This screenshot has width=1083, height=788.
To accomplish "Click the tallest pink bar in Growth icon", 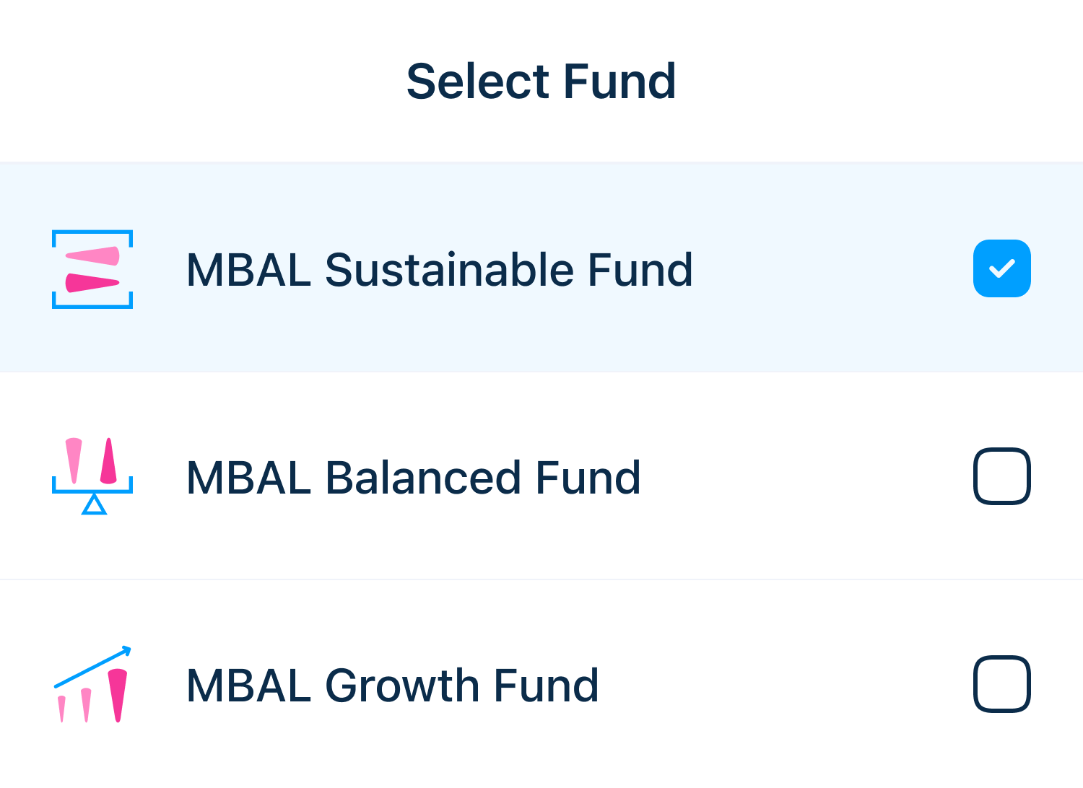I will (117, 694).
